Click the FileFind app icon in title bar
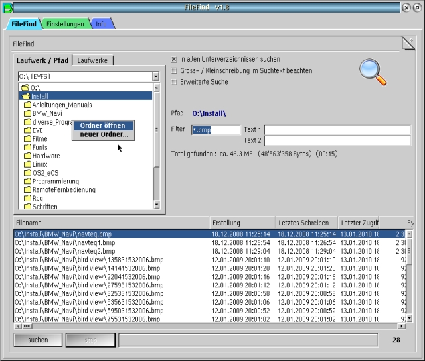This screenshot has height=361, width=425. click(9, 7)
